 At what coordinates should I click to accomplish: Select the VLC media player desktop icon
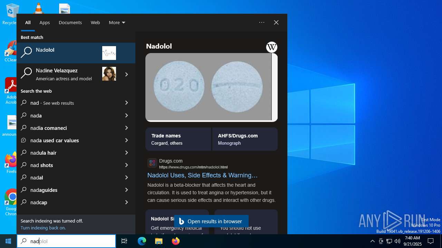tap(38, 9)
